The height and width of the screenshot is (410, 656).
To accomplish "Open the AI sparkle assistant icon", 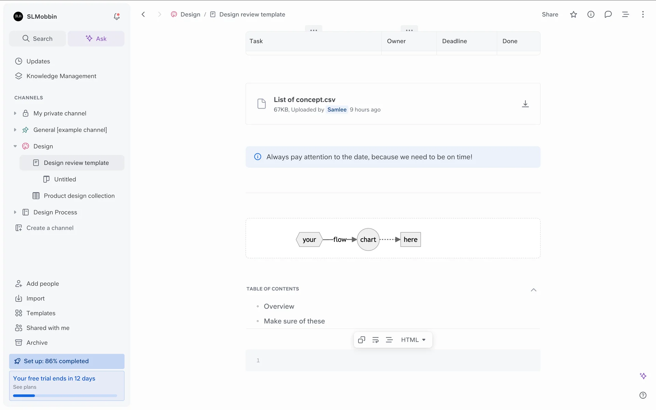I will [643, 376].
